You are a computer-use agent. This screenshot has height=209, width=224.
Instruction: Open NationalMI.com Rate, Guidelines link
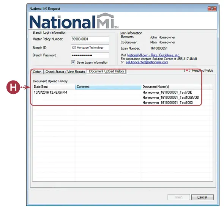tap(153, 55)
